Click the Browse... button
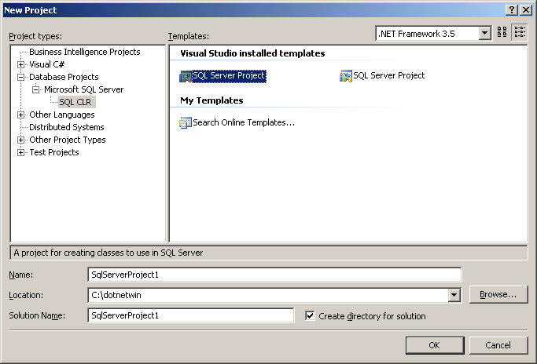This screenshot has height=364, width=537. (x=498, y=294)
